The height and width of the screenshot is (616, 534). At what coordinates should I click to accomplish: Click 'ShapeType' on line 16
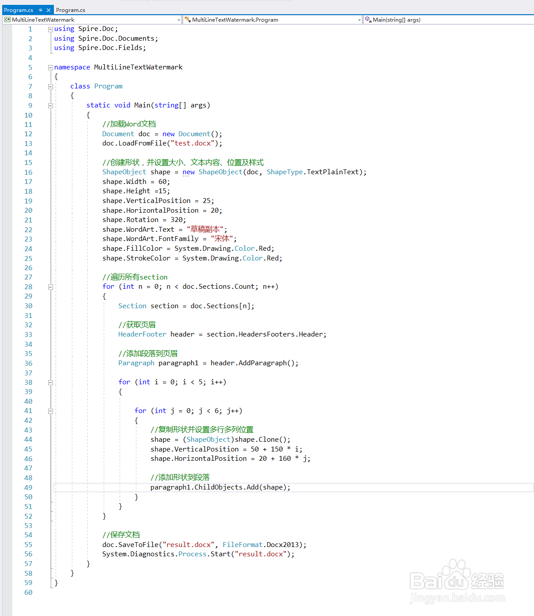[x=284, y=172]
